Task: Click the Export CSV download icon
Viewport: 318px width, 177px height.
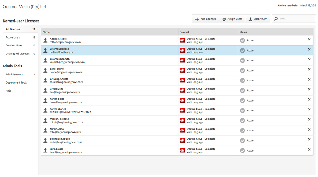Action: click(251, 19)
